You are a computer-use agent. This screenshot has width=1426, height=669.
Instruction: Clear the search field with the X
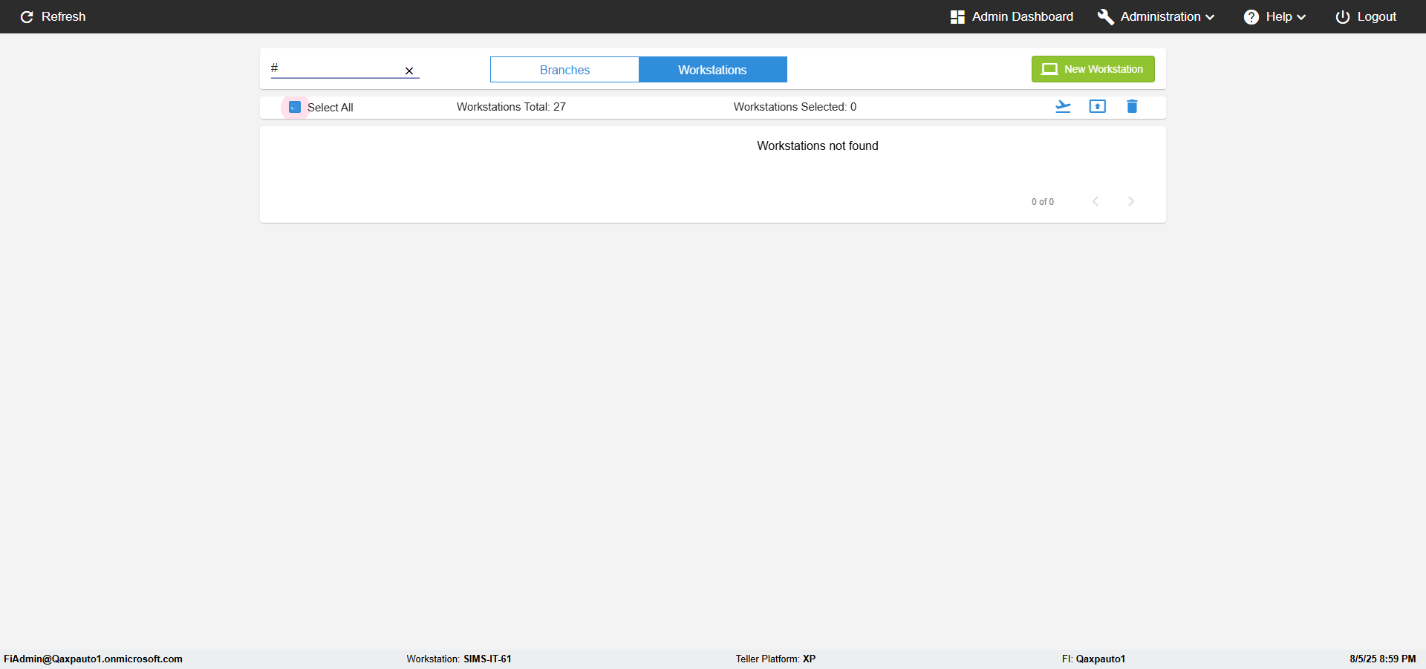point(409,71)
